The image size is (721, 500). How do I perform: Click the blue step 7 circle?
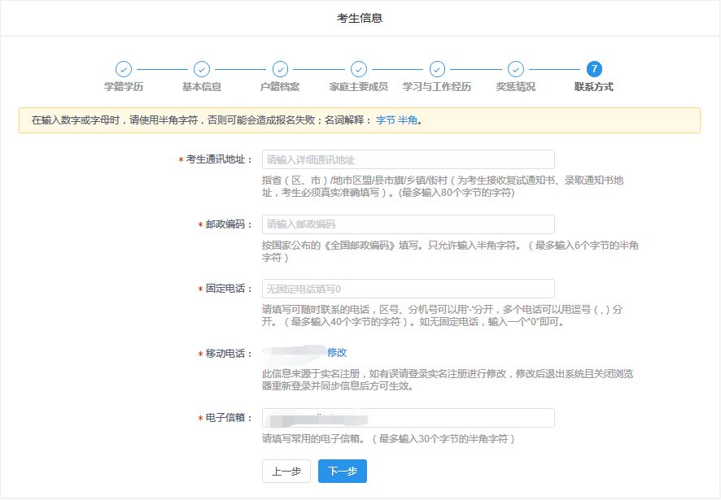coord(594,69)
